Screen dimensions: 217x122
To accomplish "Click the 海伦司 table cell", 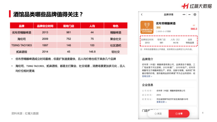I will [x=22, y=39].
